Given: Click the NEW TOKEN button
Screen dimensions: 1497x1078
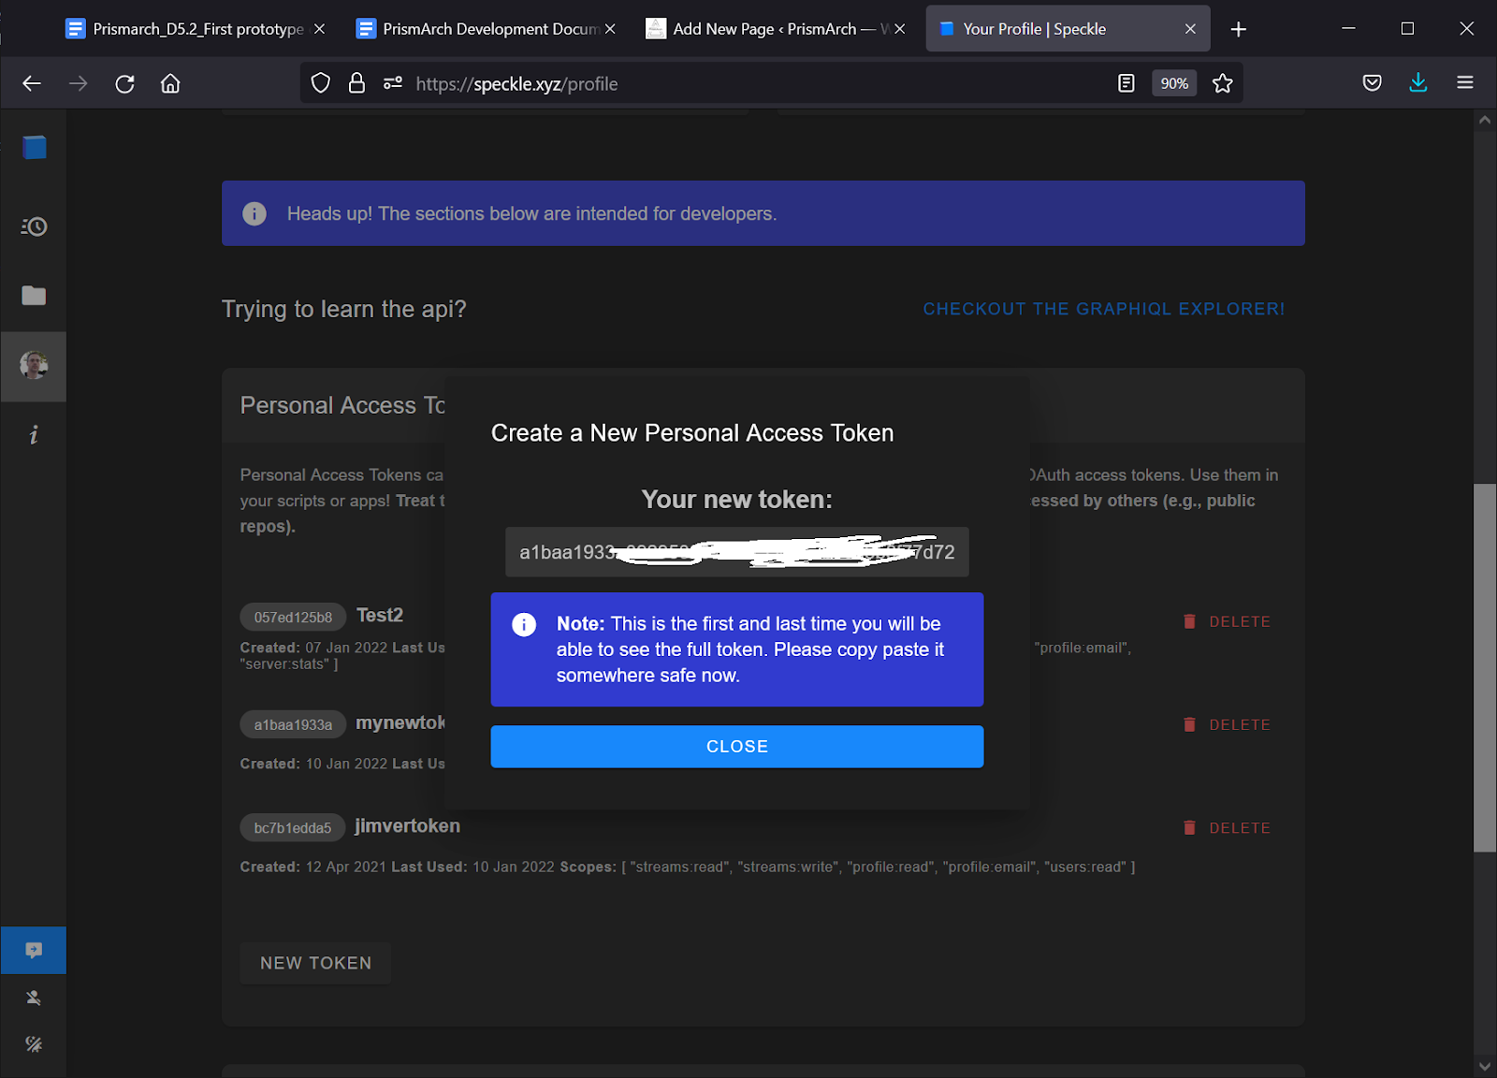Looking at the screenshot, I should pyautogui.click(x=315, y=963).
